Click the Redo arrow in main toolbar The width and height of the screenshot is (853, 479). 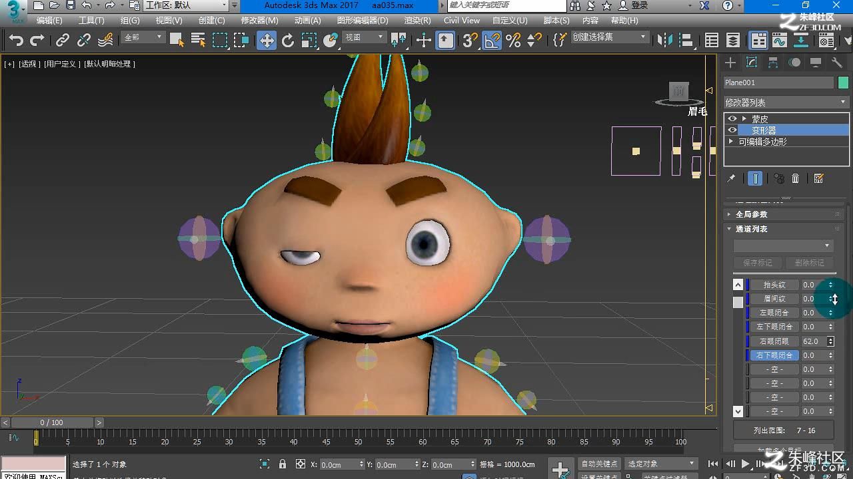pos(37,41)
